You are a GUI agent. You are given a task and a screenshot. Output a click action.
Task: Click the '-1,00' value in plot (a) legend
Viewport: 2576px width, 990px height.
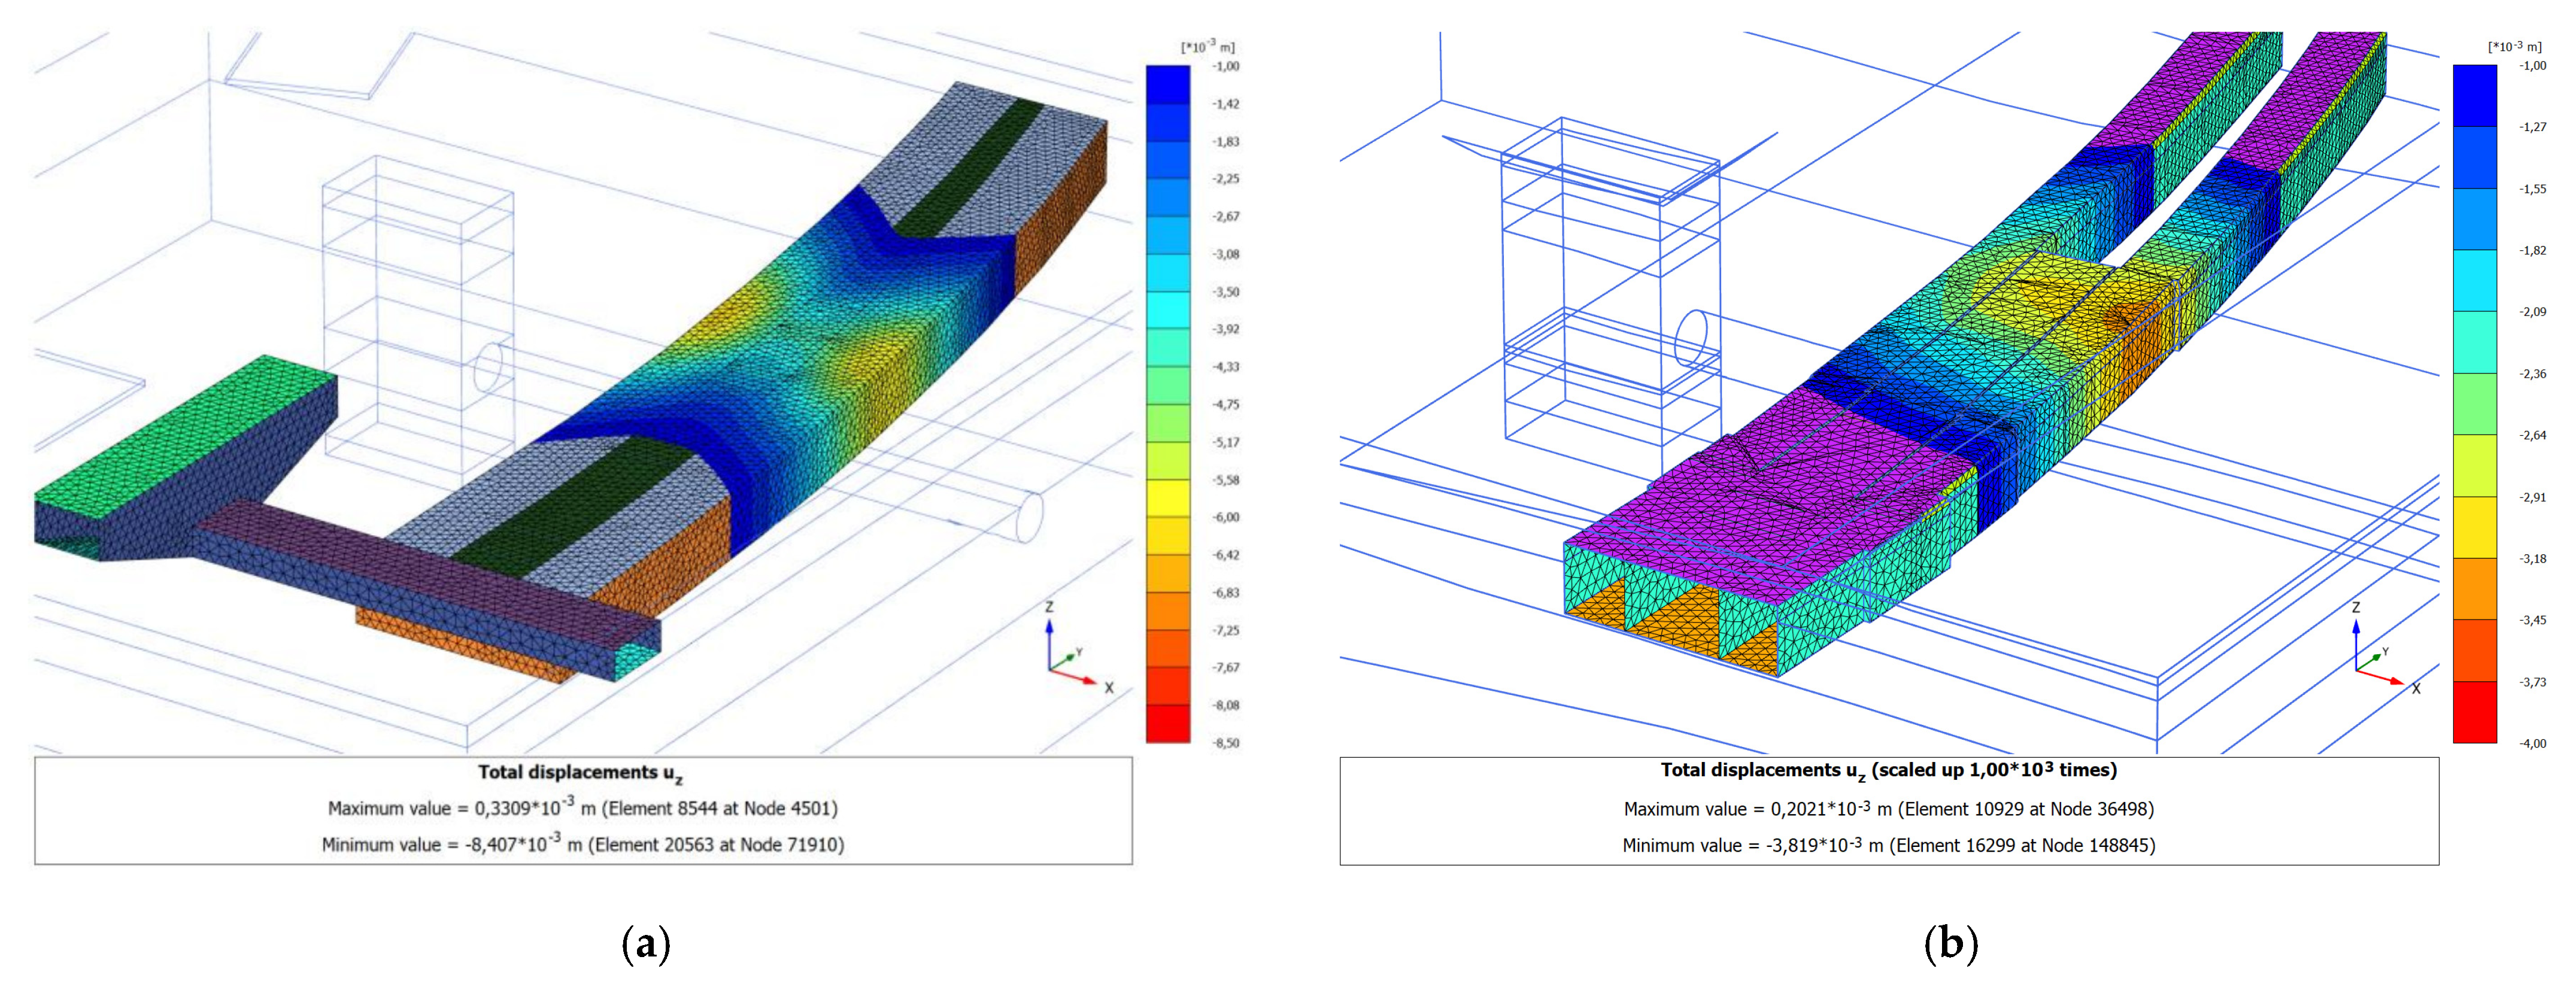click(1226, 66)
